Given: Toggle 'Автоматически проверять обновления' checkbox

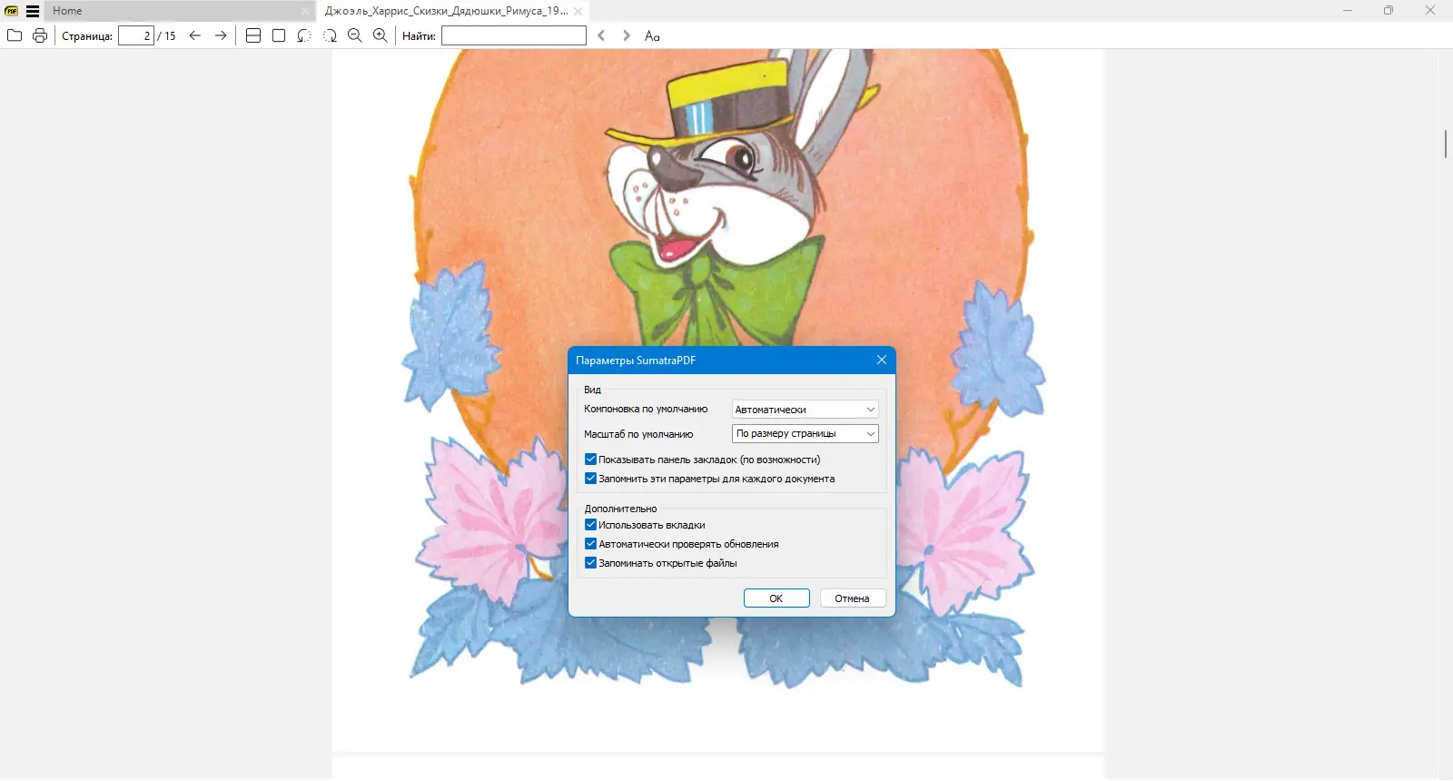Looking at the screenshot, I should tap(590, 544).
